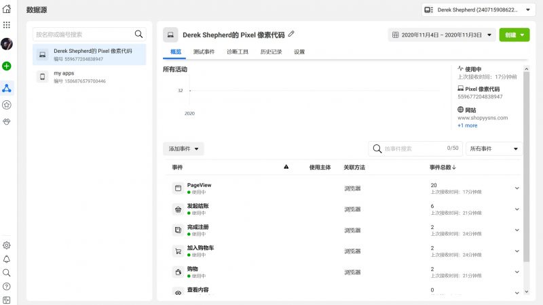Click the globe icon next to 网站
This screenshot has height=305, width=543.
coord(460,110)
